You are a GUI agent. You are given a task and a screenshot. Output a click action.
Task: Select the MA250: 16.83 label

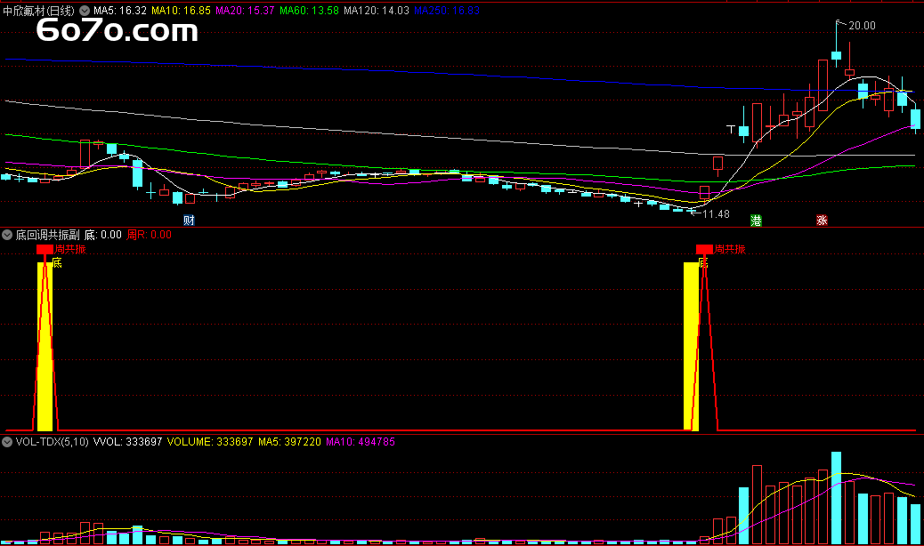click(x=447, y=11)
